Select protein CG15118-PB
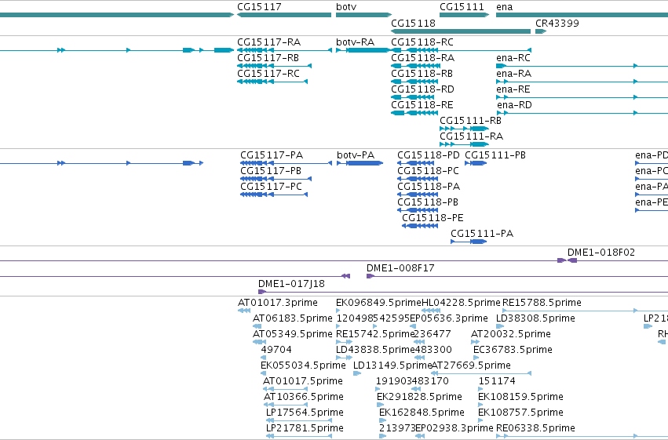This screenshot has width=668, height=440. [428, 202]
